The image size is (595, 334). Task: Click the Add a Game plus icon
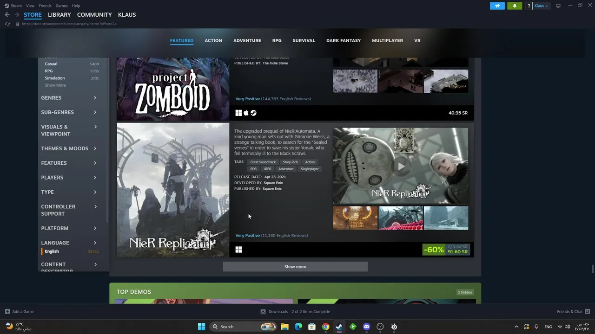pos(7,312)
